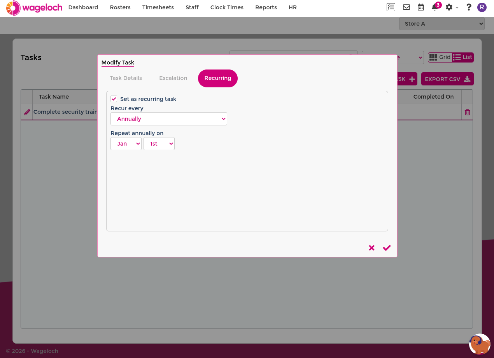Open the calendar icon in header
494x358 pixels.
point(421,7)
